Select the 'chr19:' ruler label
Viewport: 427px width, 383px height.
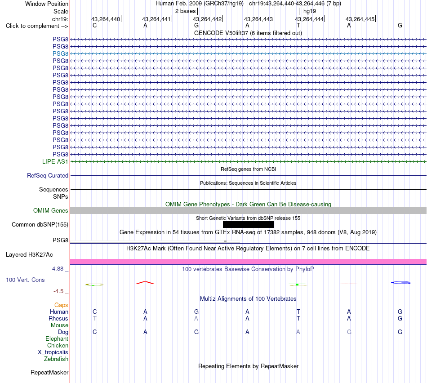pyautogui.click(x=60, y=19)
